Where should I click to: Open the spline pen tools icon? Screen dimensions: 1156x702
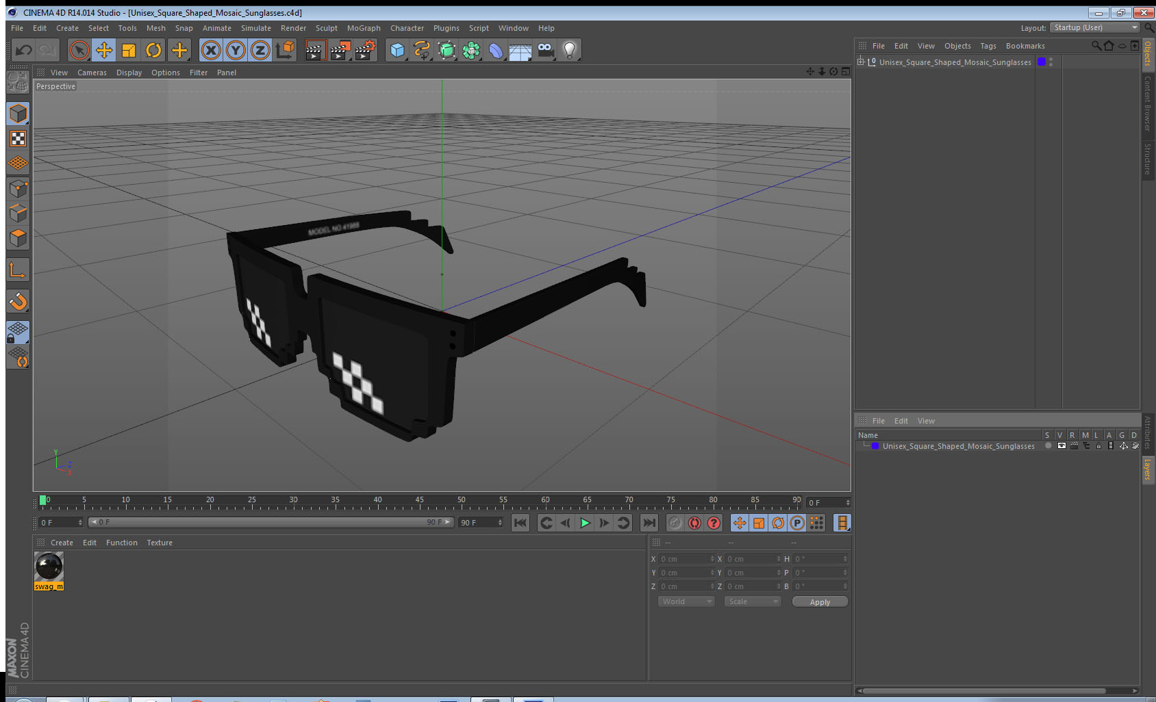[x=422, y=50]
